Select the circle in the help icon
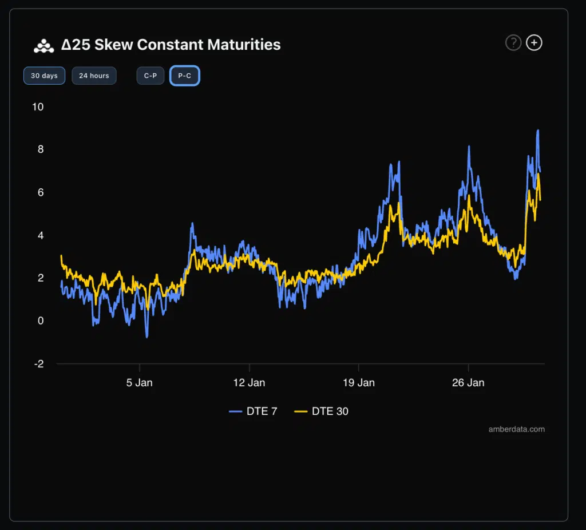Image resolution: width=586 pixels, height=530 pixels. click(513, 43)
